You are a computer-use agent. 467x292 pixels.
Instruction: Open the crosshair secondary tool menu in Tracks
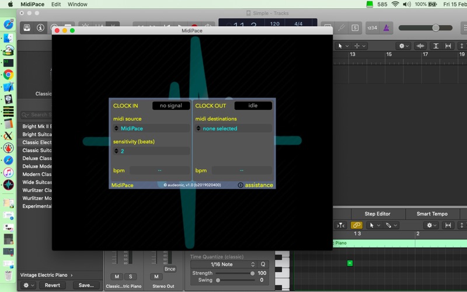359,46
